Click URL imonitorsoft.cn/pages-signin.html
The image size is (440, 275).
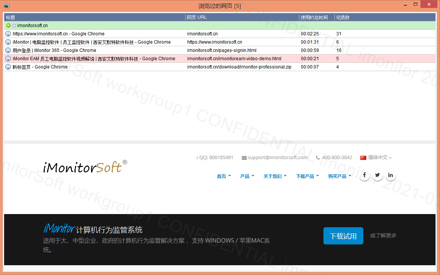pyautogui.click(x=222, y=50)
